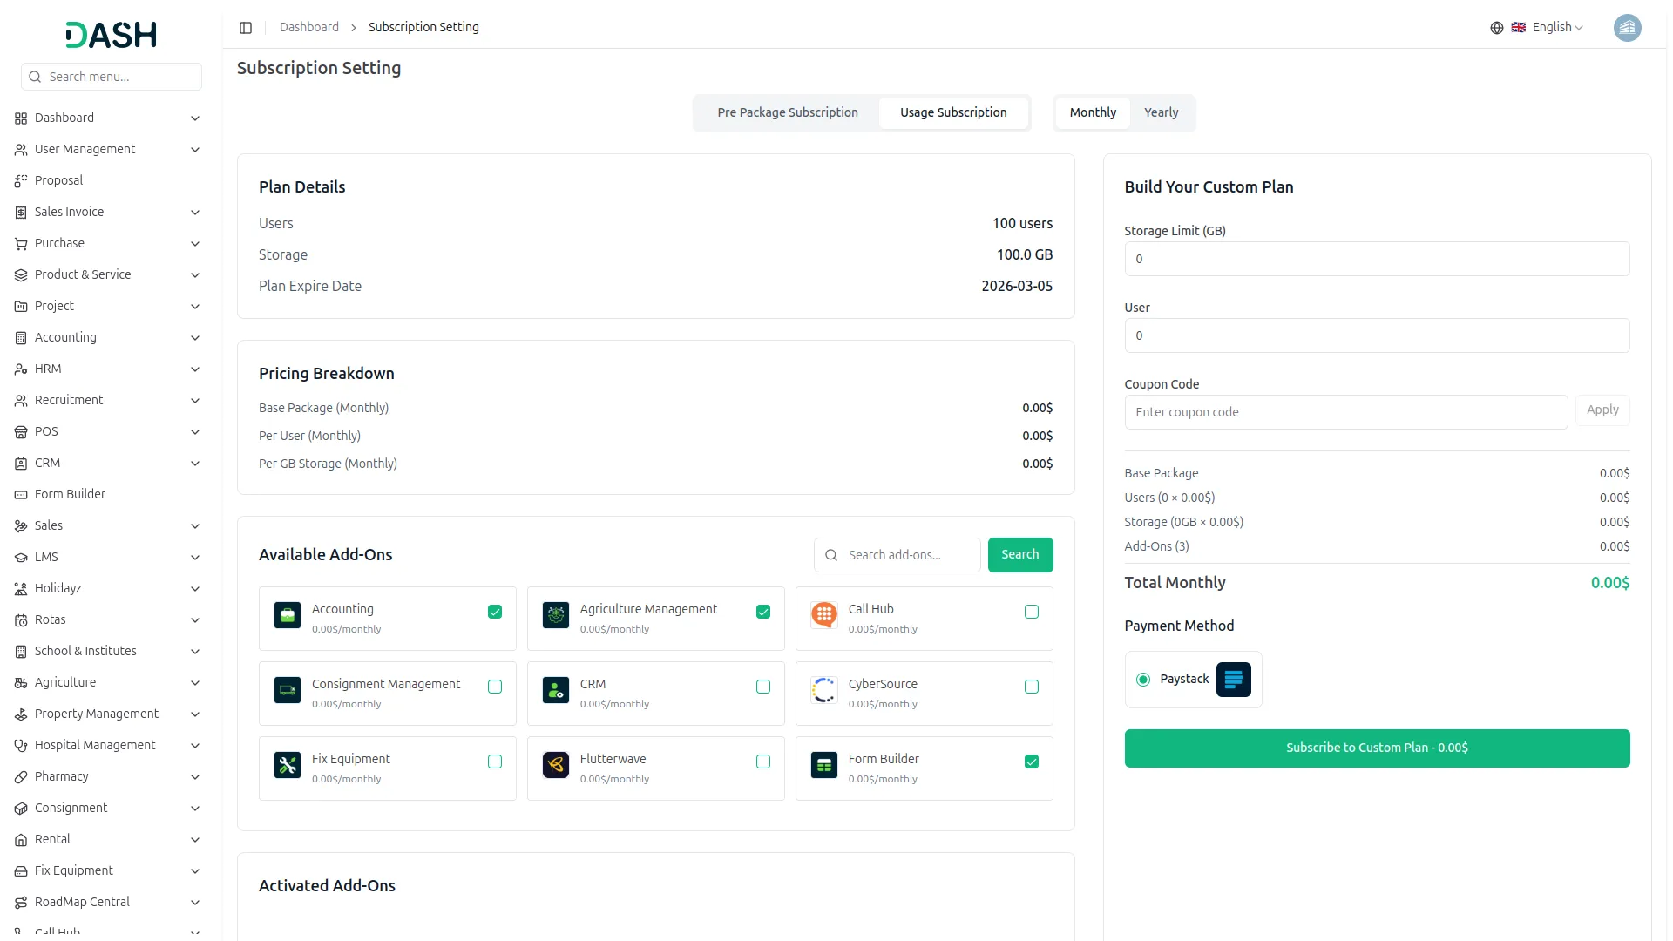Open RoadMap Central in sidebar
The height and width of the screenshot is (941, 1673).
coord(108,903)
